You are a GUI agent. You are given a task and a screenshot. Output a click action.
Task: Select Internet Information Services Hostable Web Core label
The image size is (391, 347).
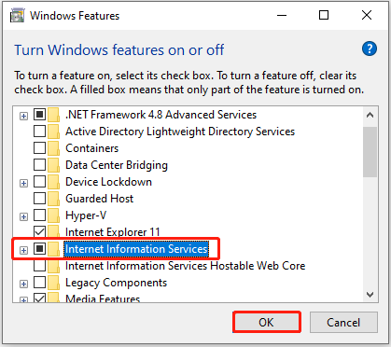coord(186,266)
